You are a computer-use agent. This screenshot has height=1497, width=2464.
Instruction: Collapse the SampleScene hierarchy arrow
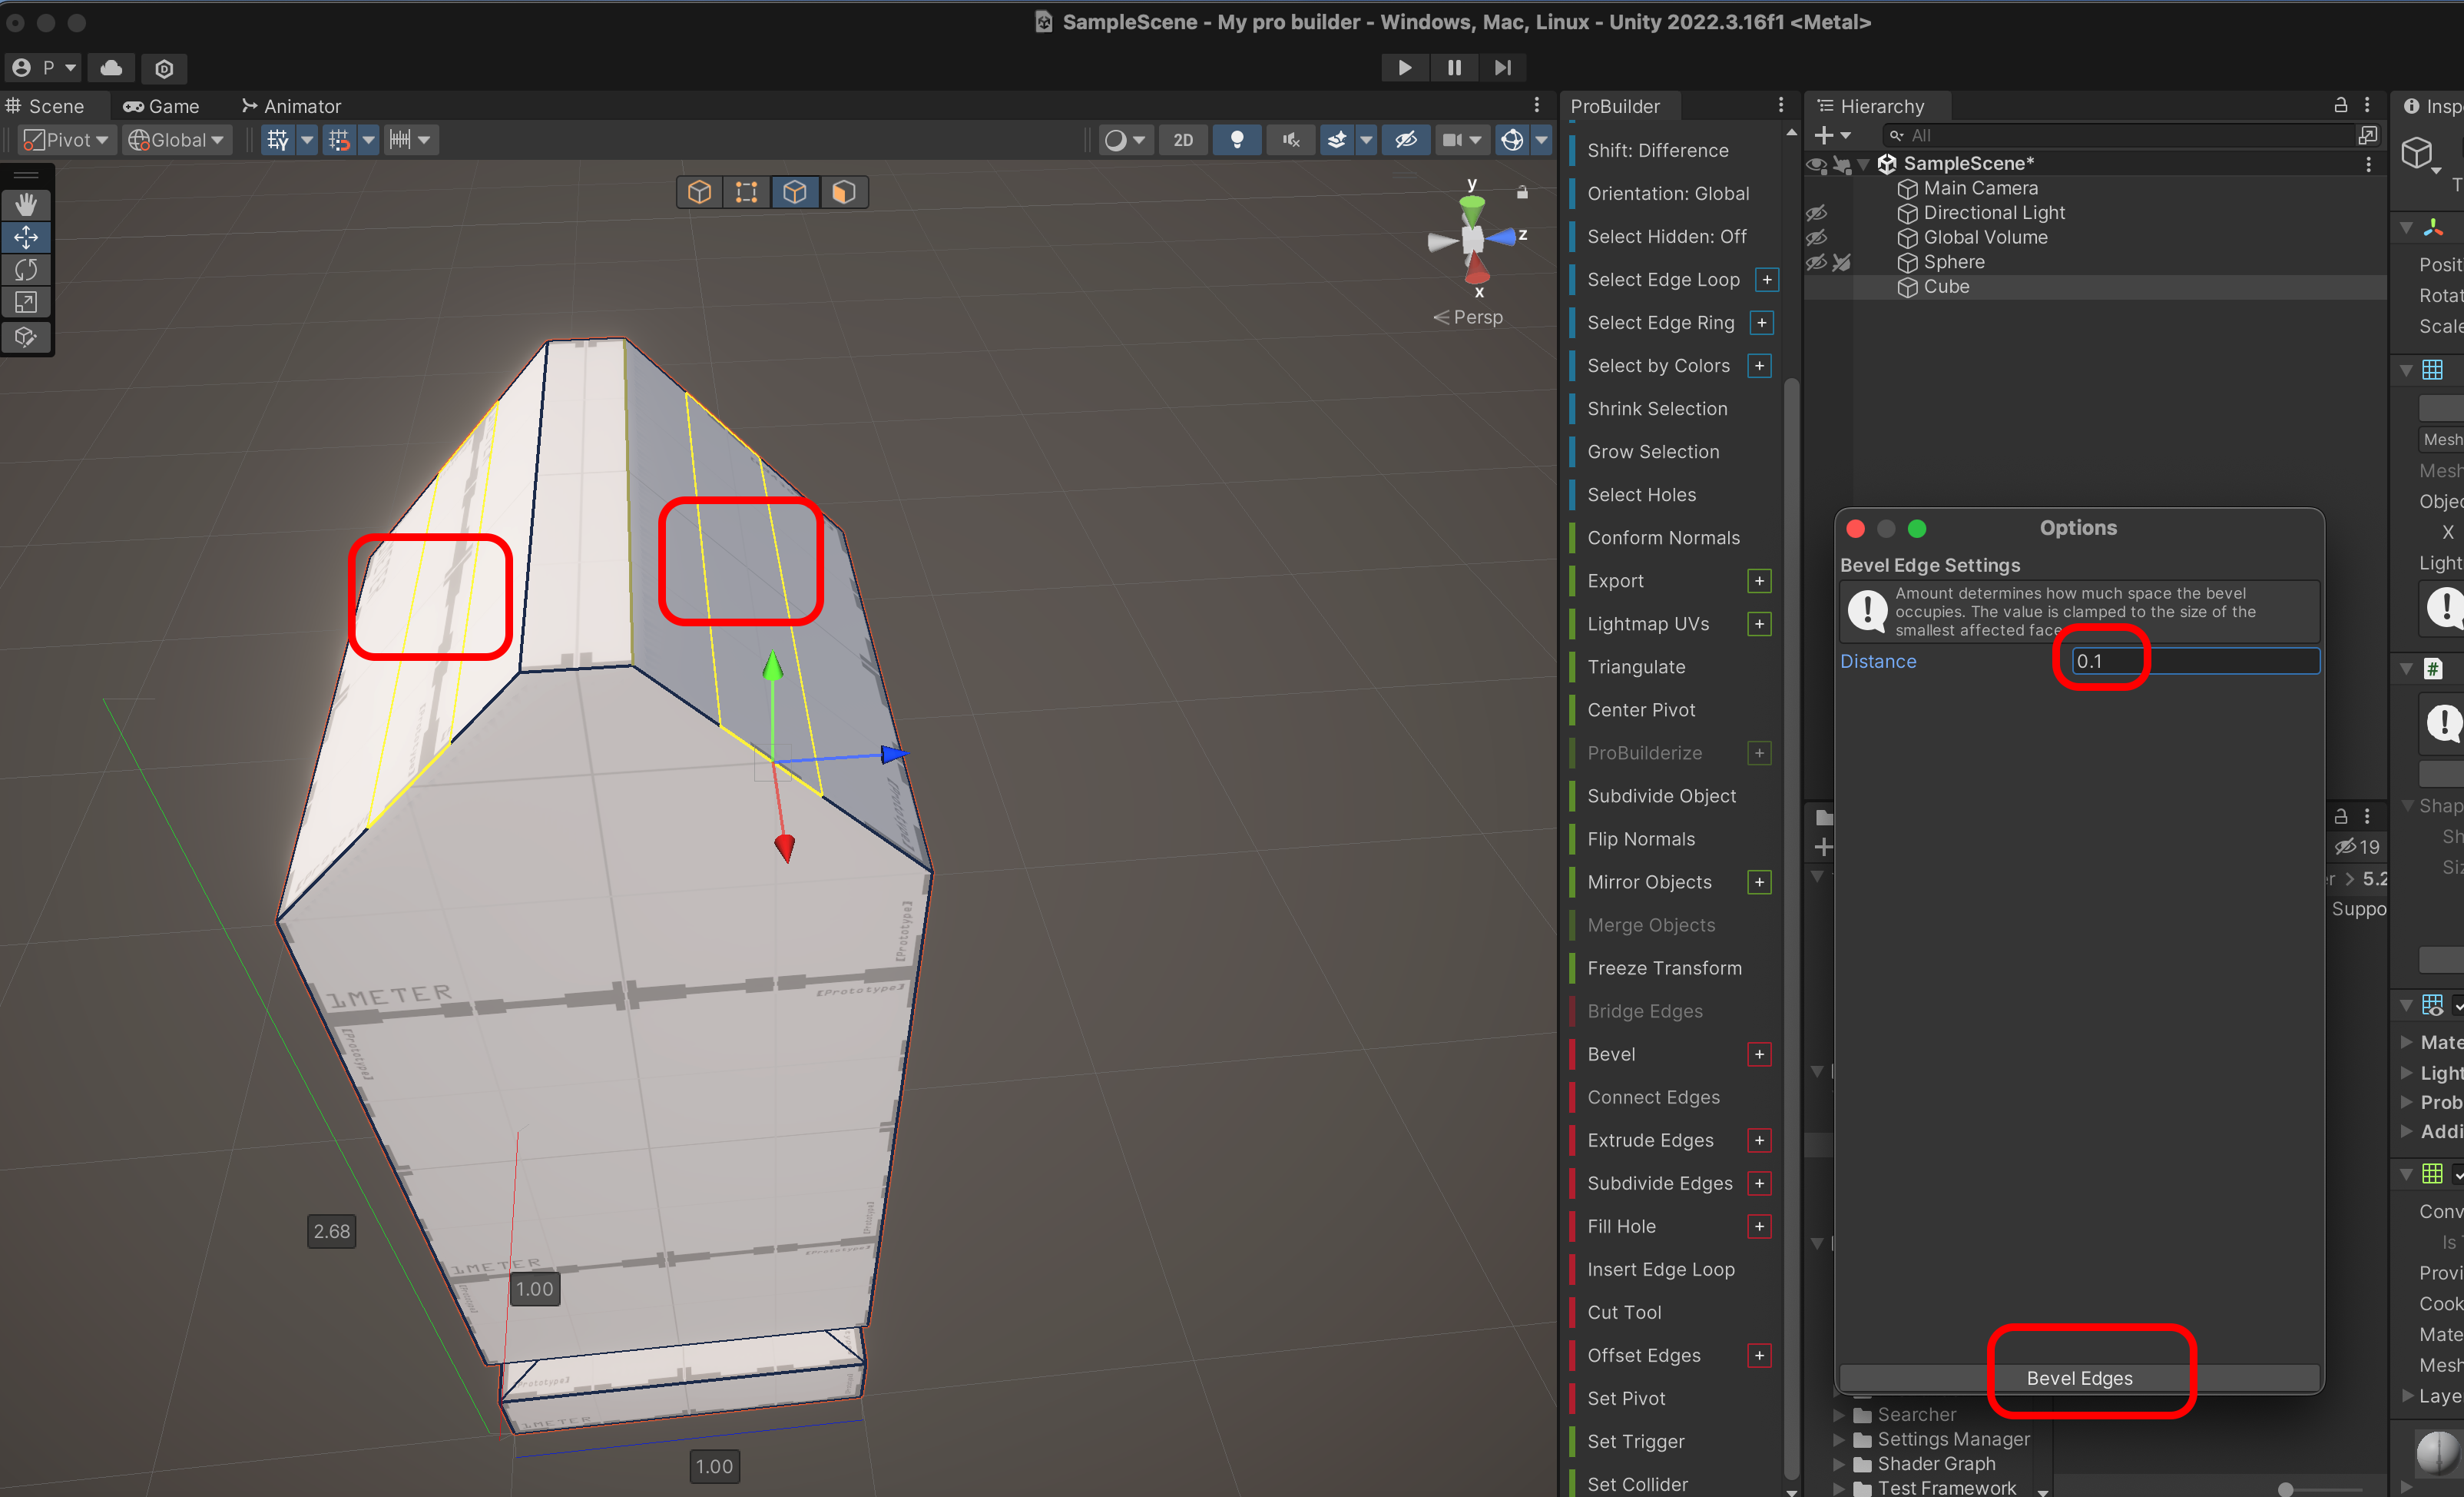click(1863, 164)
